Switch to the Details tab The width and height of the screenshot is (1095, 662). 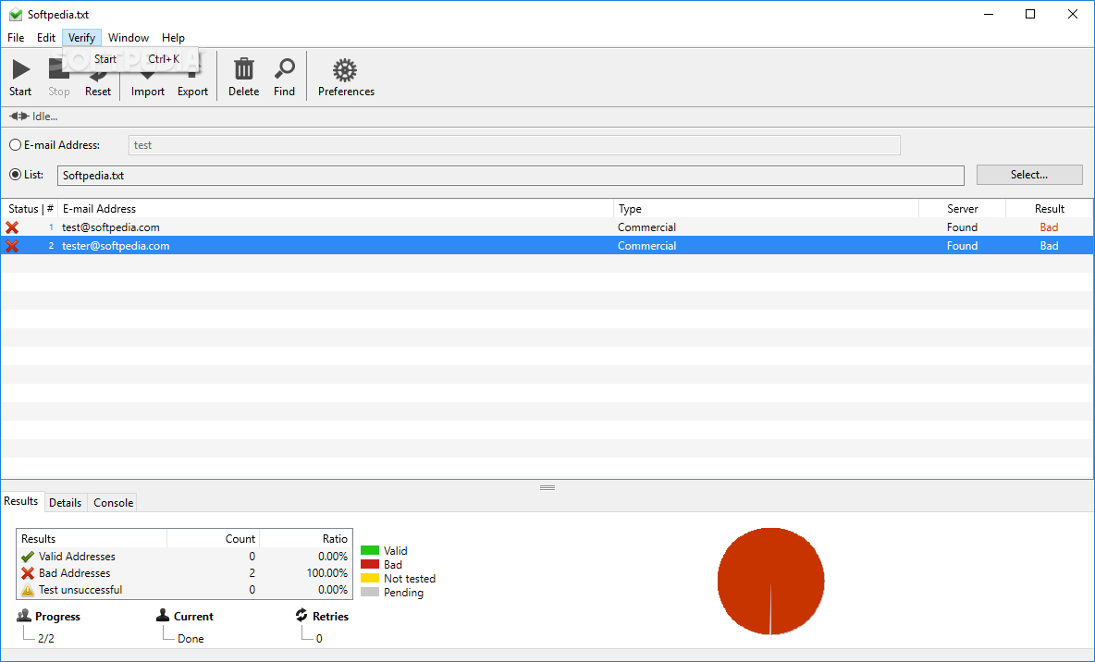(65, 502)
